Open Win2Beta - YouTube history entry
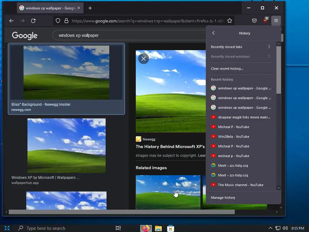309x232 pixels. [x=241, y=137]
